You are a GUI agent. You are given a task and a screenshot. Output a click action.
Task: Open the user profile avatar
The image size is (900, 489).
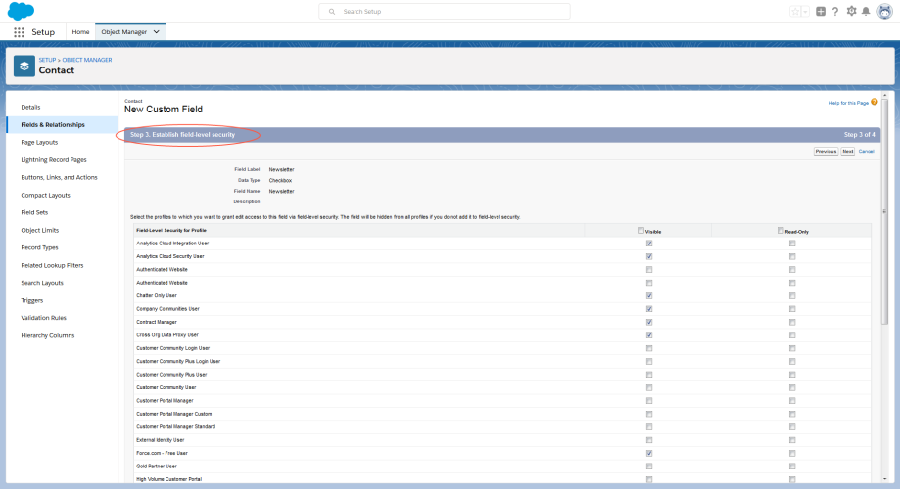pyautogui.click(x=884, y=12)
